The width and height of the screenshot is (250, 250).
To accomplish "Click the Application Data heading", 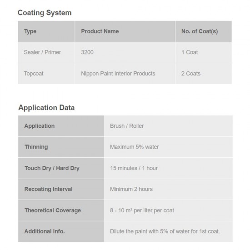I will pos(46,107).
